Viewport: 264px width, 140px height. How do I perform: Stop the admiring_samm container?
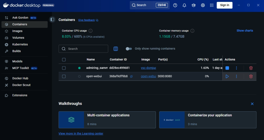[x=227, y=68]
